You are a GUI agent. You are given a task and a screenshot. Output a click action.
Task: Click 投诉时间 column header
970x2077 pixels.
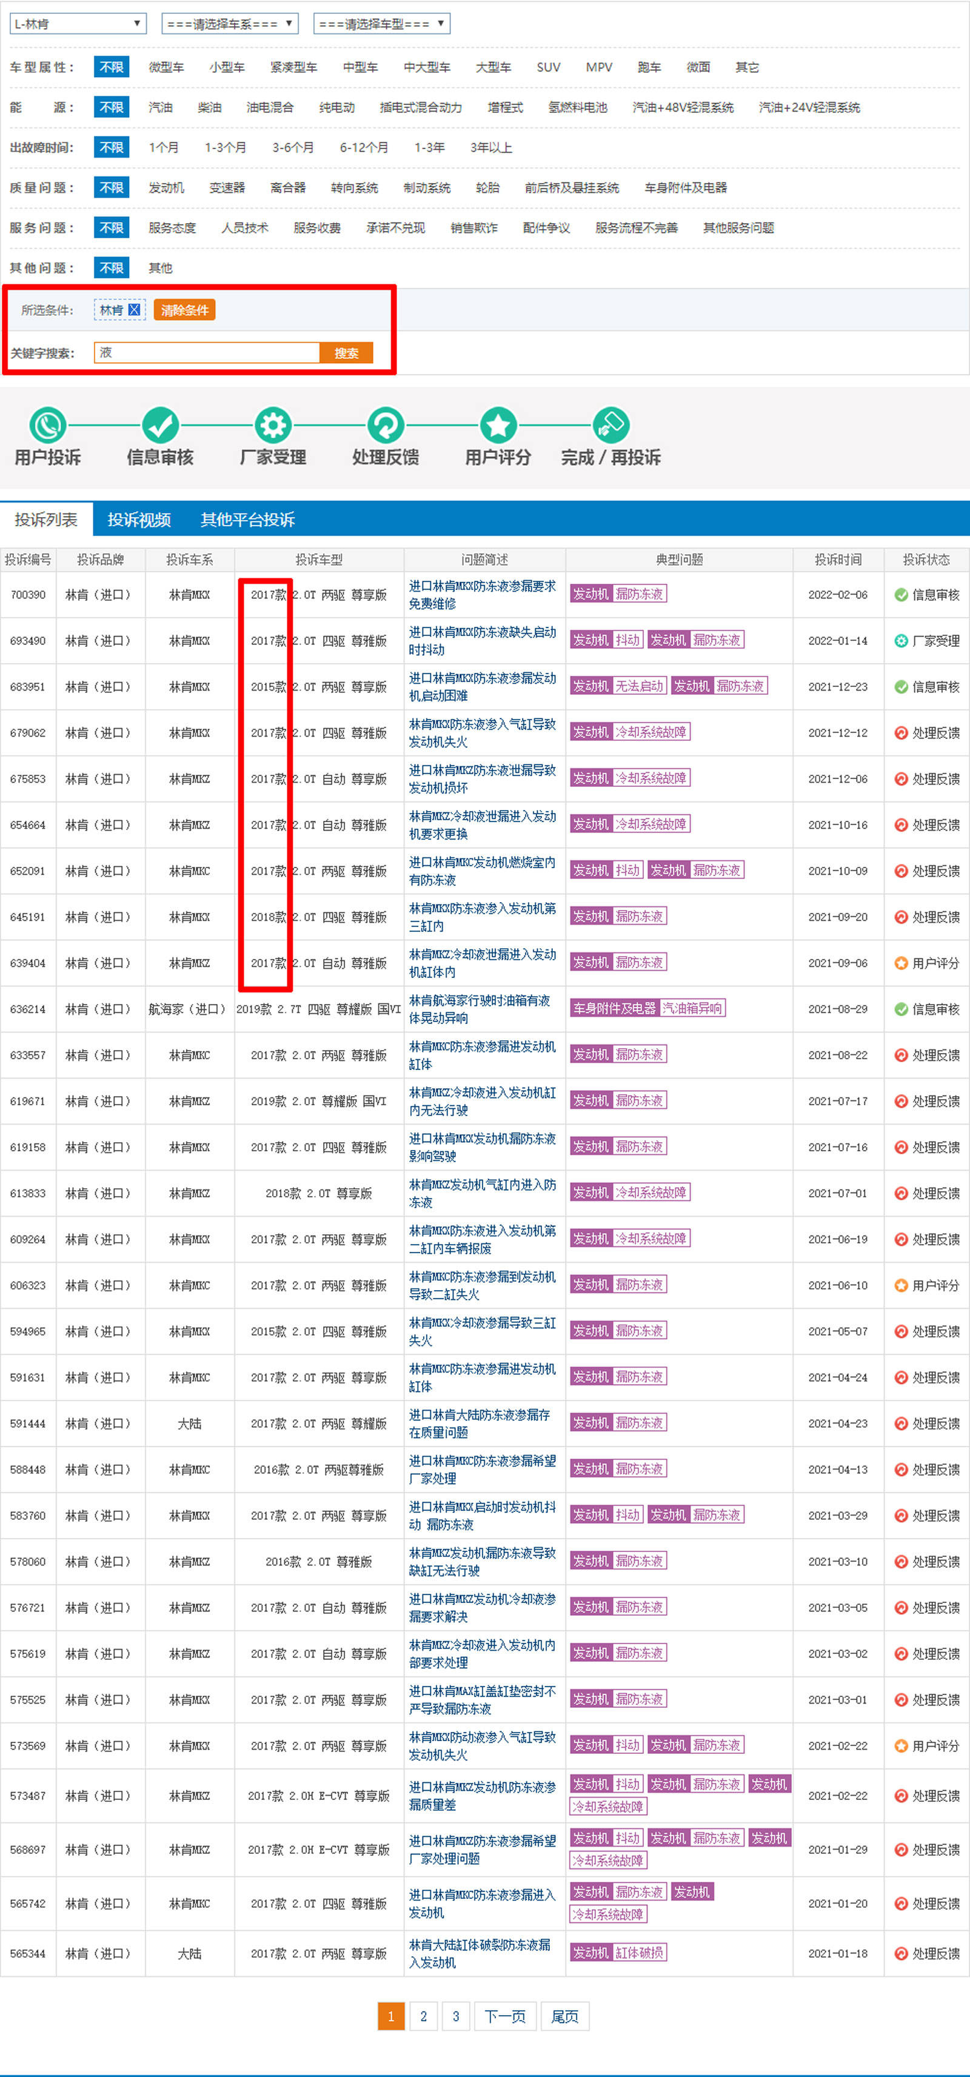click(838, 559)
